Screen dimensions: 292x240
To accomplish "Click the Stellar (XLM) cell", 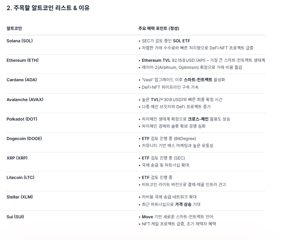I will tap(20, 197).
